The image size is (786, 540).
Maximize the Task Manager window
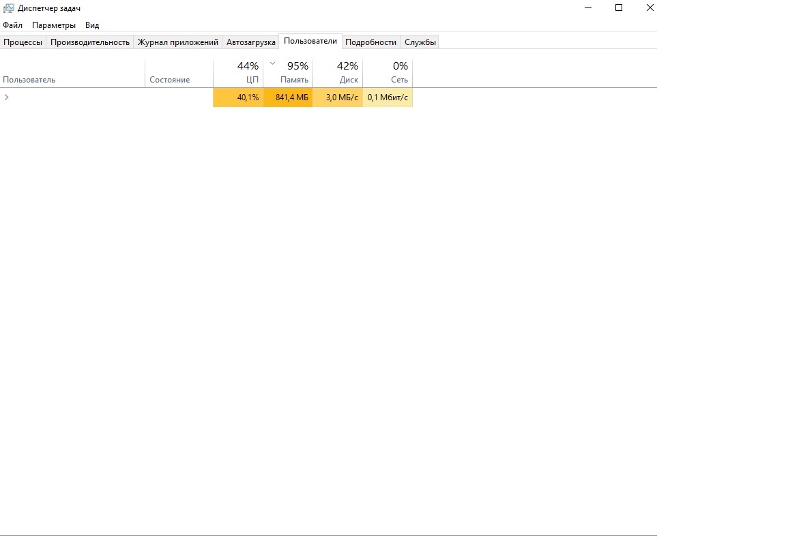click(x=619, y=8)
